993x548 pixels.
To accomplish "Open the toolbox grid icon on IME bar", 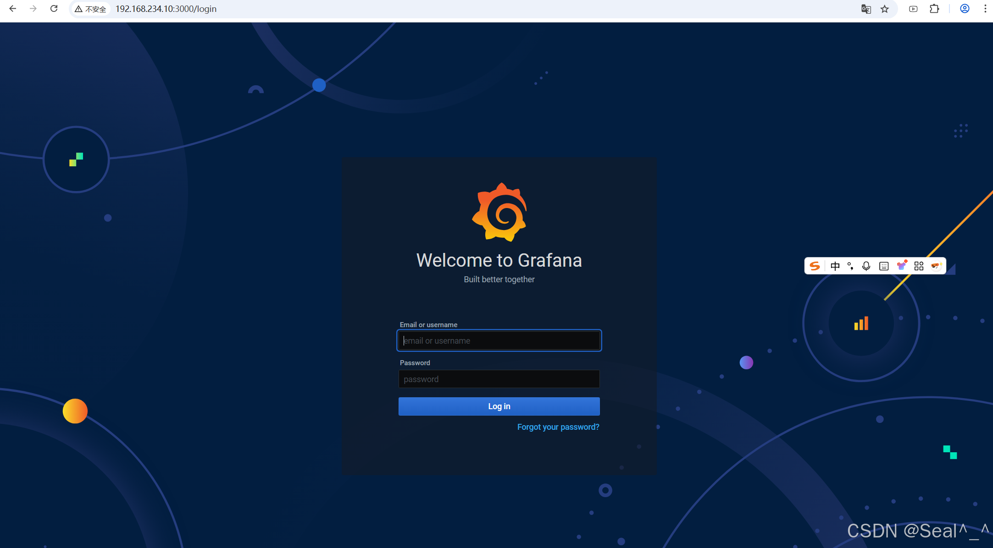I will click(919, 266).
